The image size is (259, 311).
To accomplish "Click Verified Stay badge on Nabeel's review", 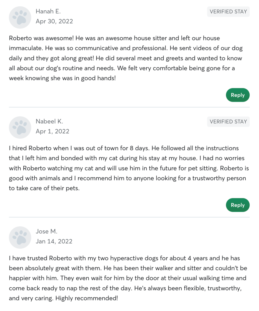I will (x=228, y=122).
